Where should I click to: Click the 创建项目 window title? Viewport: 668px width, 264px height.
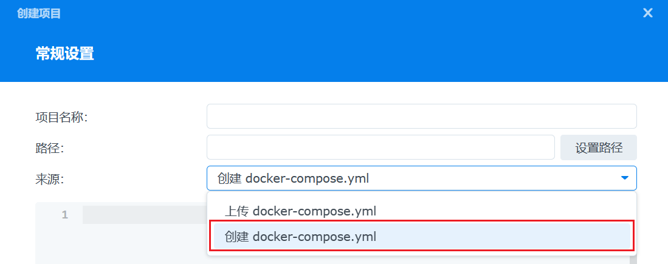click(x=39, y=13)
